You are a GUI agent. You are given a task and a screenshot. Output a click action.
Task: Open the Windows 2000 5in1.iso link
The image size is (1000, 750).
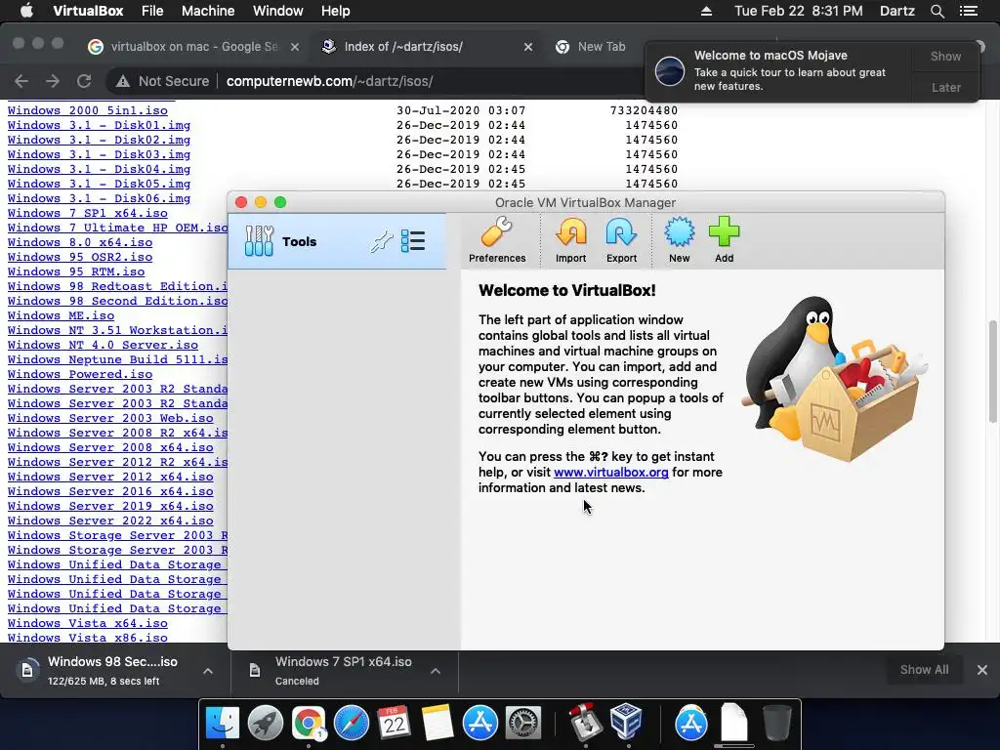point(87,110)
